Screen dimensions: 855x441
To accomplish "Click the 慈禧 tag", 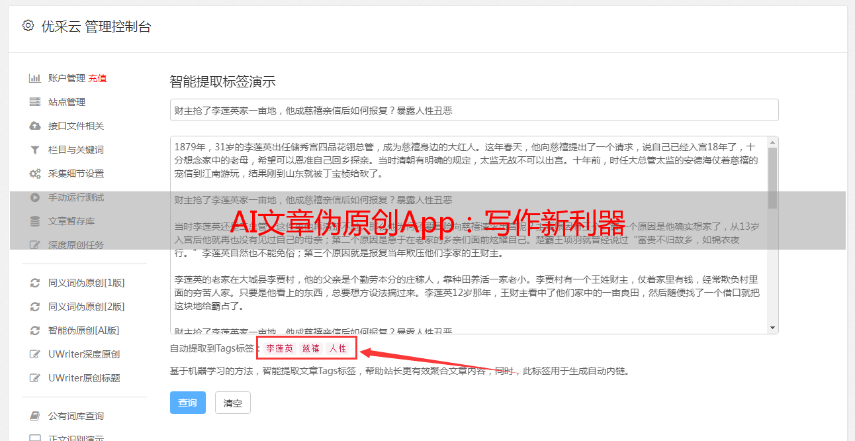I will tap(311, 348).
